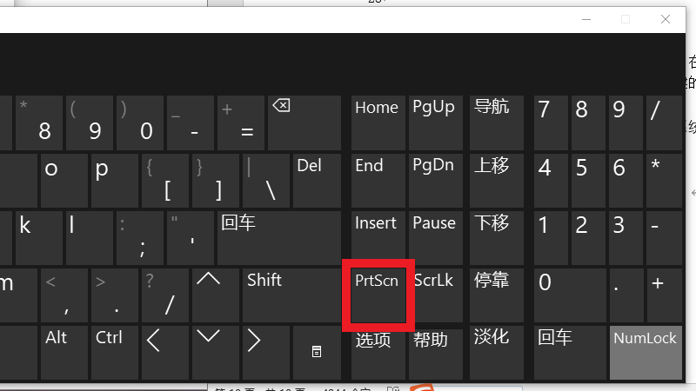
Task: Click the 上移 move up key
Action: (497, 181)
